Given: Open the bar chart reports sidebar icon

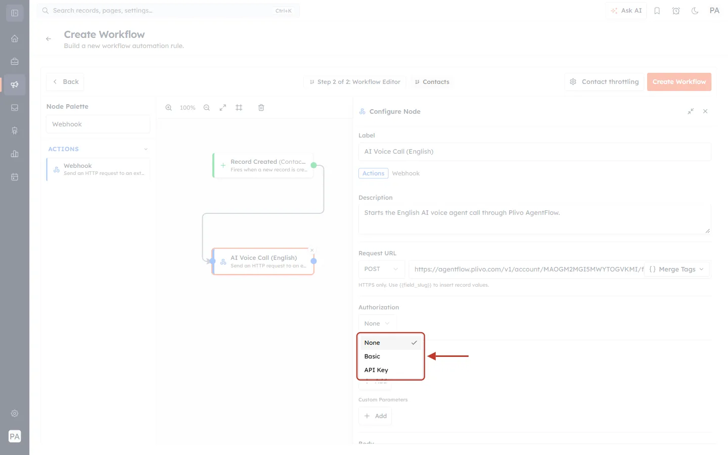Looking at the screenshot, I should click(x=15, y=154).
